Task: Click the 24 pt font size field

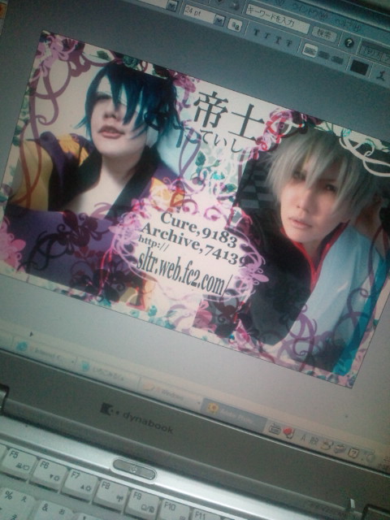Action: pos(200,15)
